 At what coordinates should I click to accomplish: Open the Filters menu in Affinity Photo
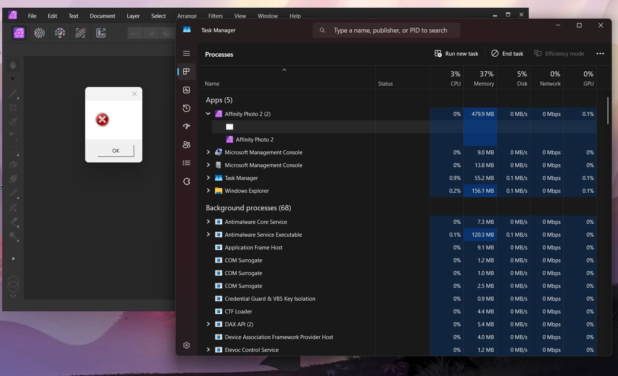[215, 16]
